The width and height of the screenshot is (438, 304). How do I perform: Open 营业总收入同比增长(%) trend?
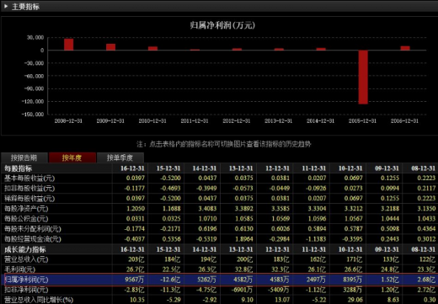tap(39, 300)
